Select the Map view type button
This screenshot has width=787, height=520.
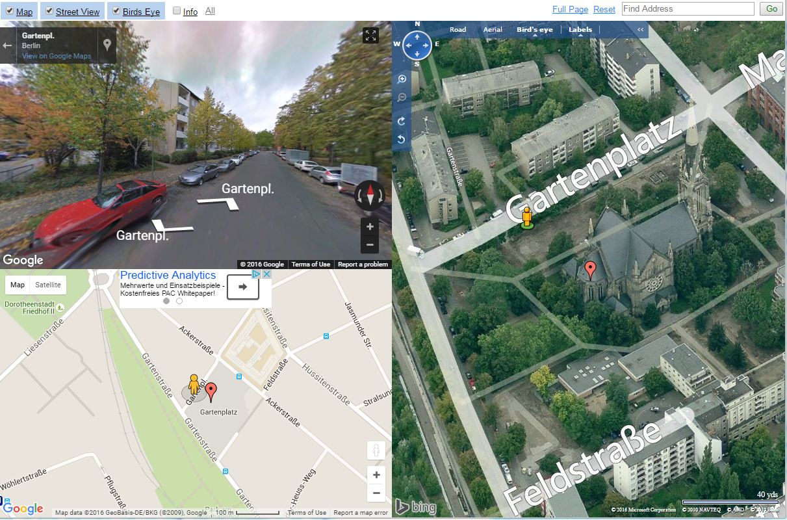coord(18,285)
